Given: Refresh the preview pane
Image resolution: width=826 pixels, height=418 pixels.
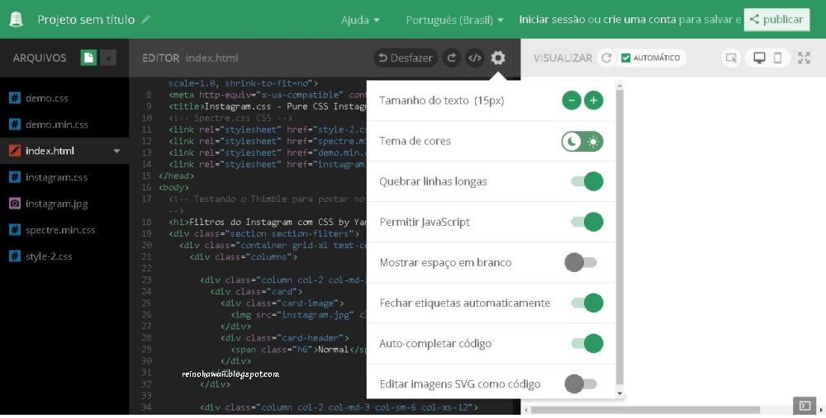Looking at the screenshot, I should [606, 58].
